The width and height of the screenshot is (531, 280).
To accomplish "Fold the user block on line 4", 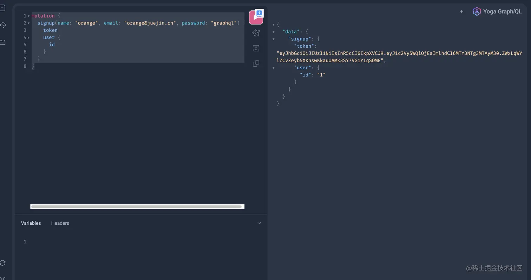I will point(28,37).
